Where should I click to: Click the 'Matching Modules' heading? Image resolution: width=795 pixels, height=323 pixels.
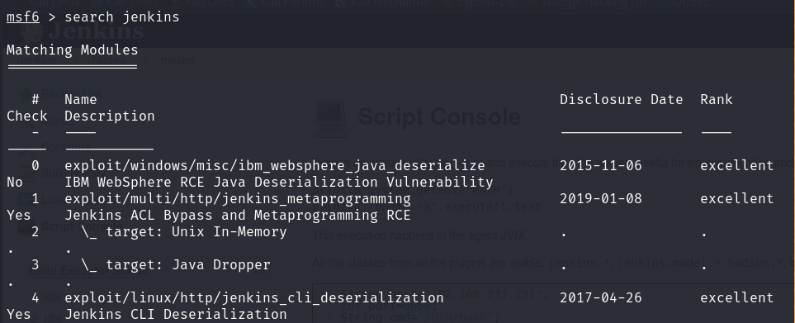point(72,50)
